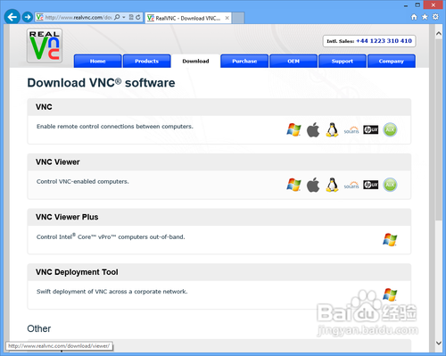Click 'Enable remote control connections between computers.' text
446x356 pixels.
[115, 127]
